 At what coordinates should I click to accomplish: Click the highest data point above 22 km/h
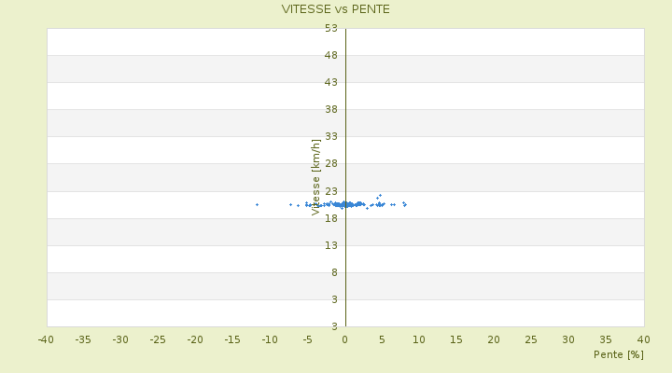pyautogui.click(x=380, y=195)
